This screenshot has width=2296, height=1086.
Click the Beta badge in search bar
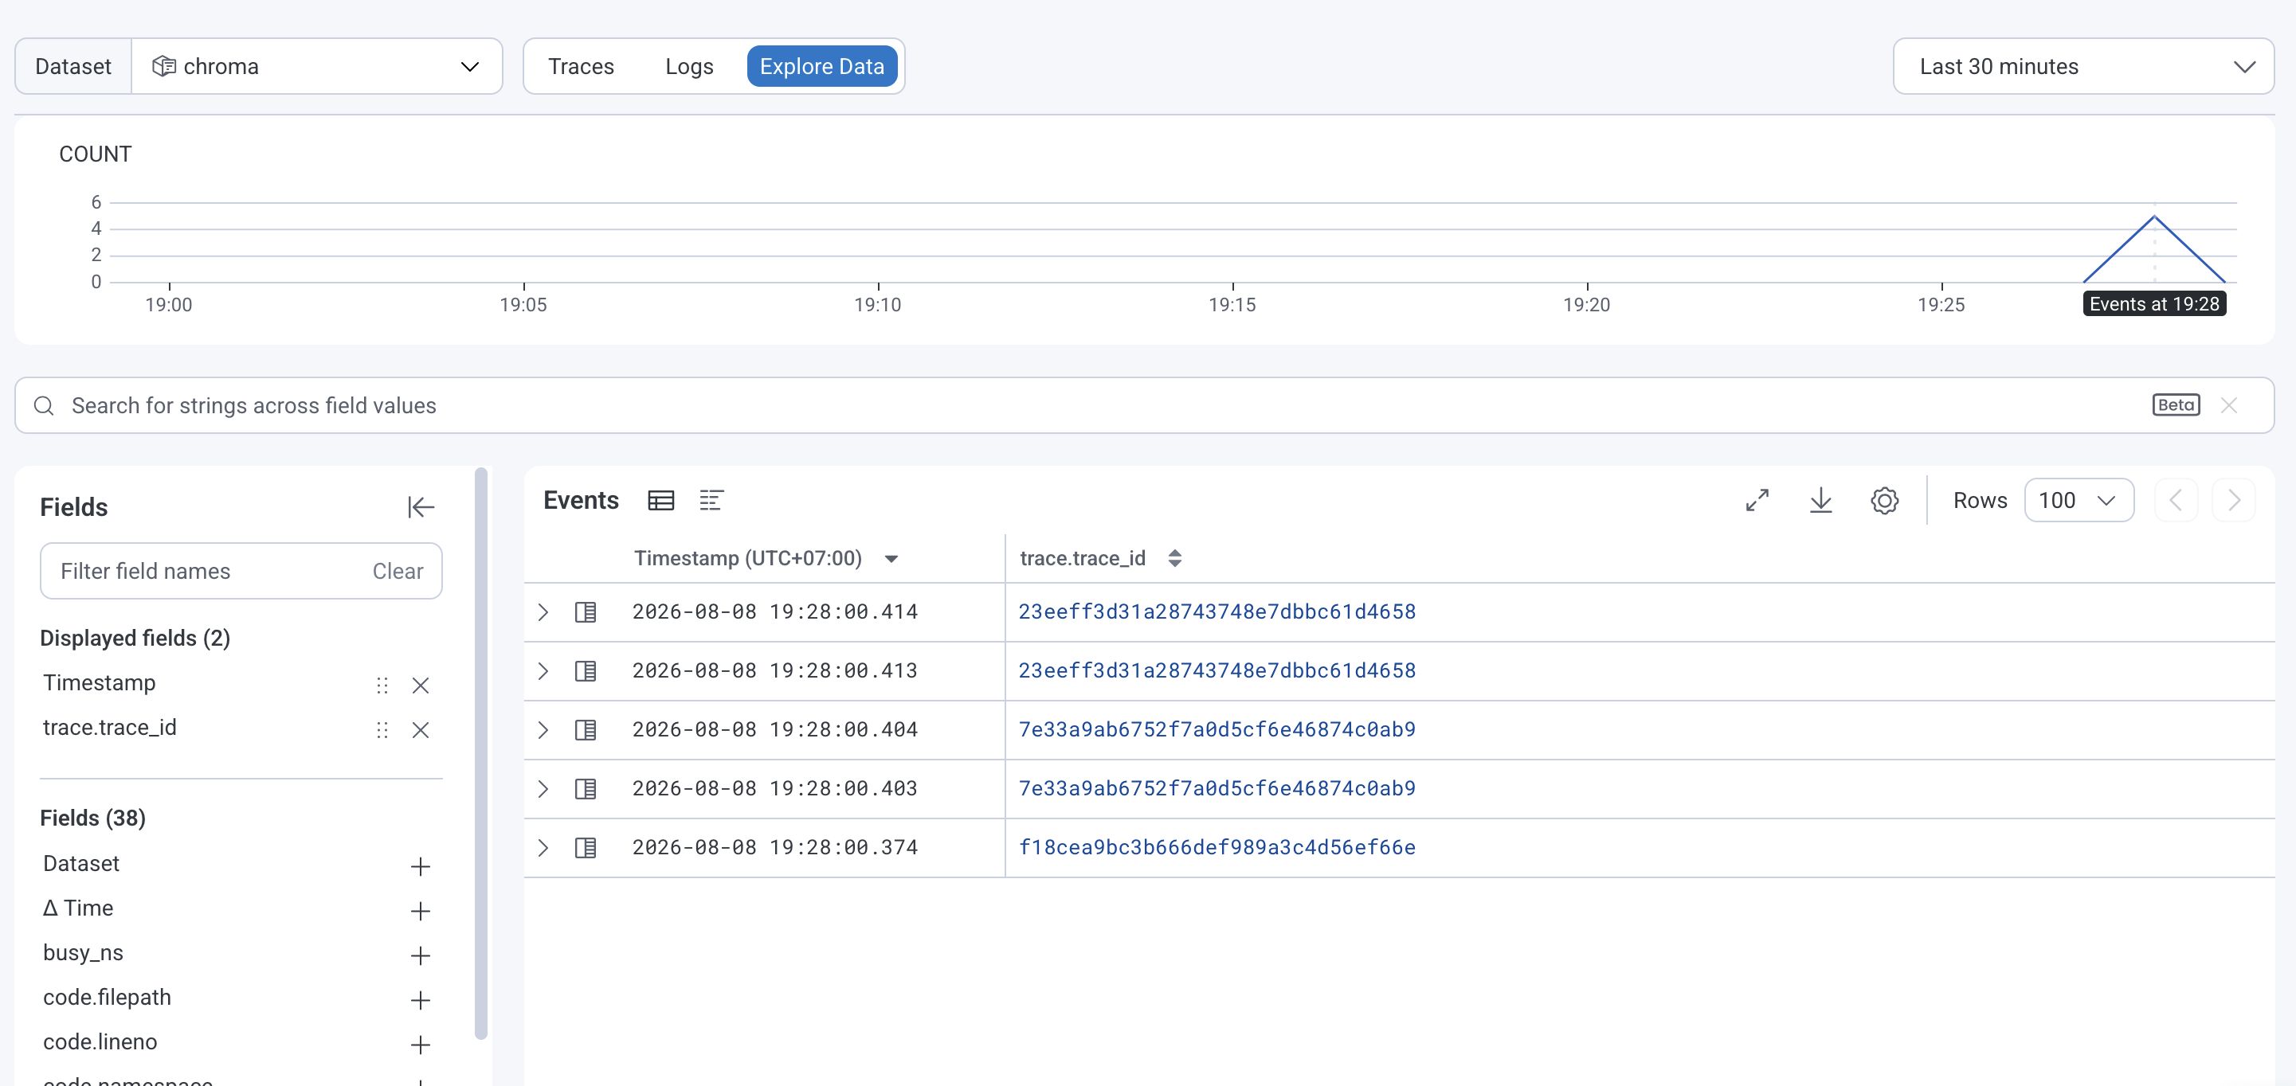[x=2176, y=405]
